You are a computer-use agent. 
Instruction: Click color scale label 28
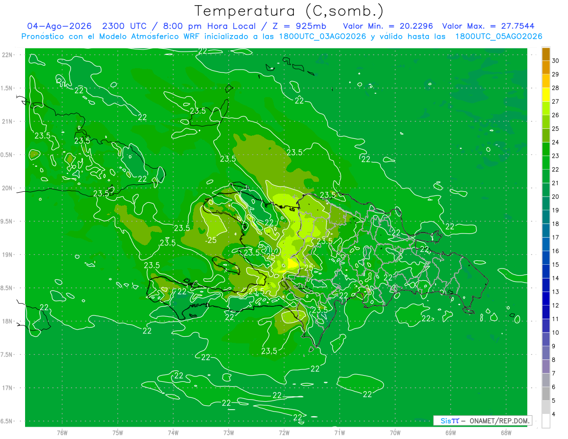click(555, 88)
